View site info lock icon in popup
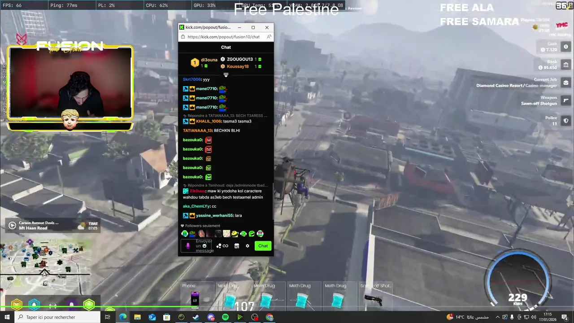Screen dimensions: 574x323 point(183,37)
